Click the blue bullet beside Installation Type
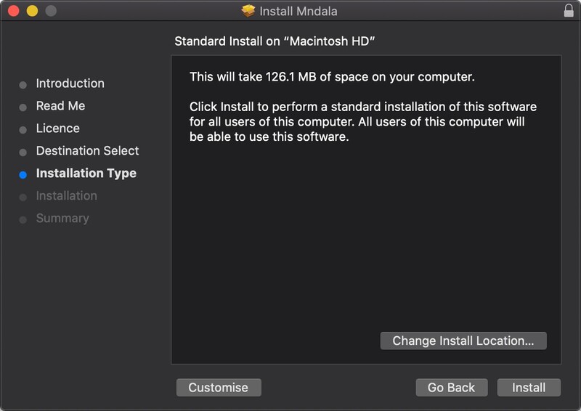This screenshot has height=411, width=581. (x=23, y=174)
